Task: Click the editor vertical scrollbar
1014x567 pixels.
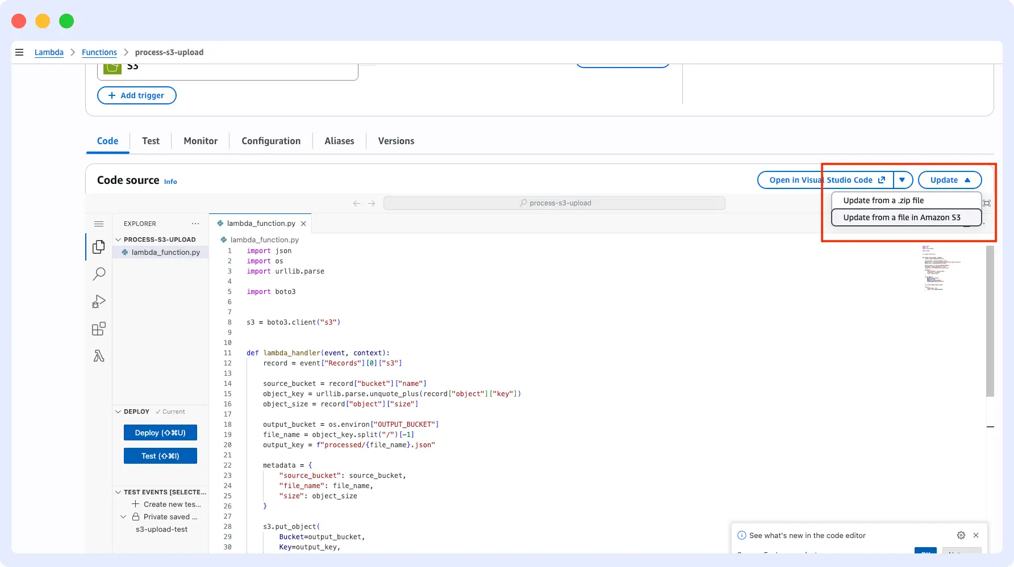Action: point(990,321)
